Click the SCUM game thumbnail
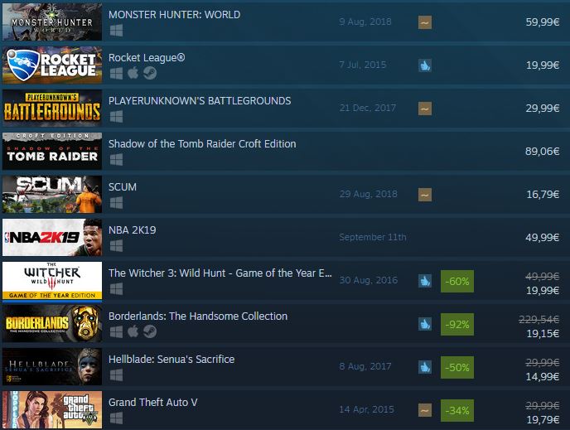570x430 pixels. (x=52, y=195)
